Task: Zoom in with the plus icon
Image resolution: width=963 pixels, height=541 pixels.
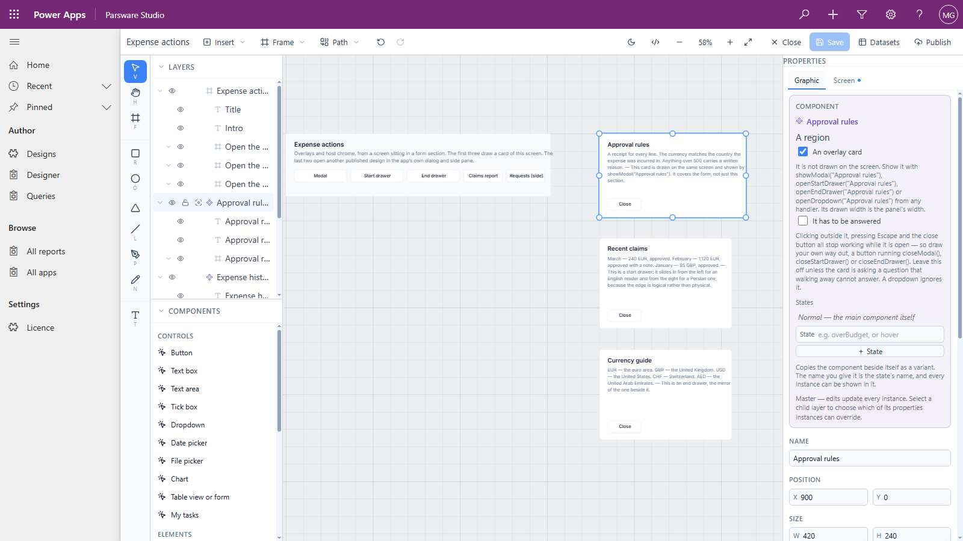Action: (x=730, y=42)
